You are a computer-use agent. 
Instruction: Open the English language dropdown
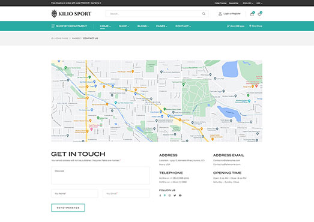coord(248,3)
